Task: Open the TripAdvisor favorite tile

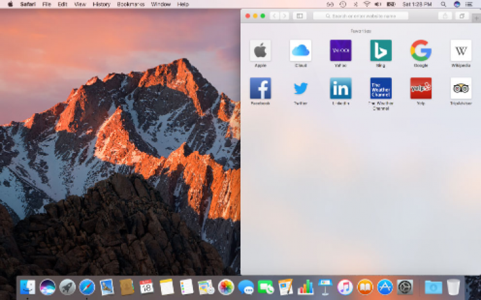Action: [x=460, y=88]
